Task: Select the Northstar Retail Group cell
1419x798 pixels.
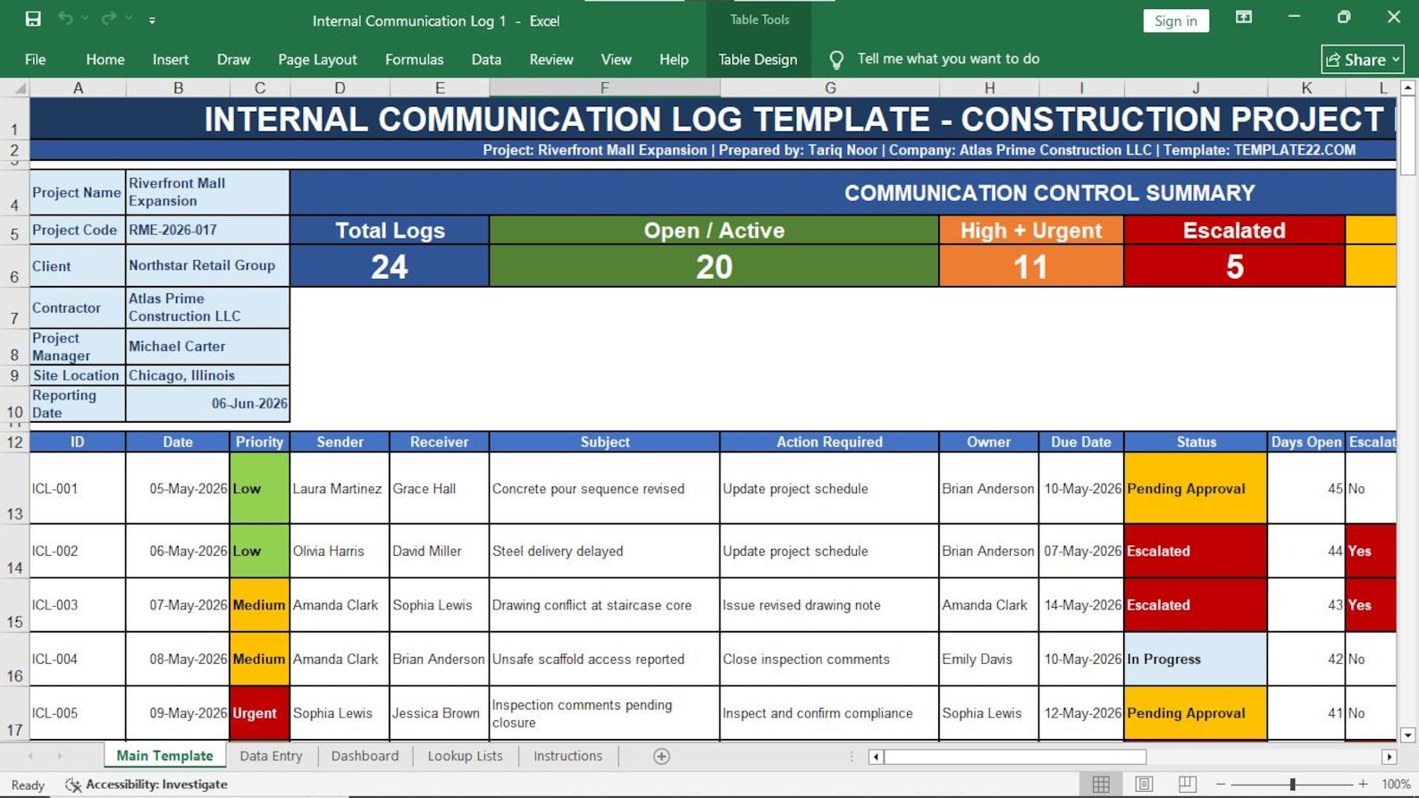Action: pos(207,265)
